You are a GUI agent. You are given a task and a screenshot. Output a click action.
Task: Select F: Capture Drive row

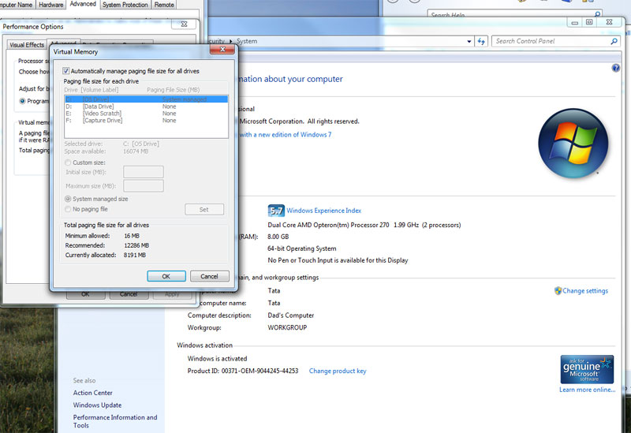(x=146, y=121)
